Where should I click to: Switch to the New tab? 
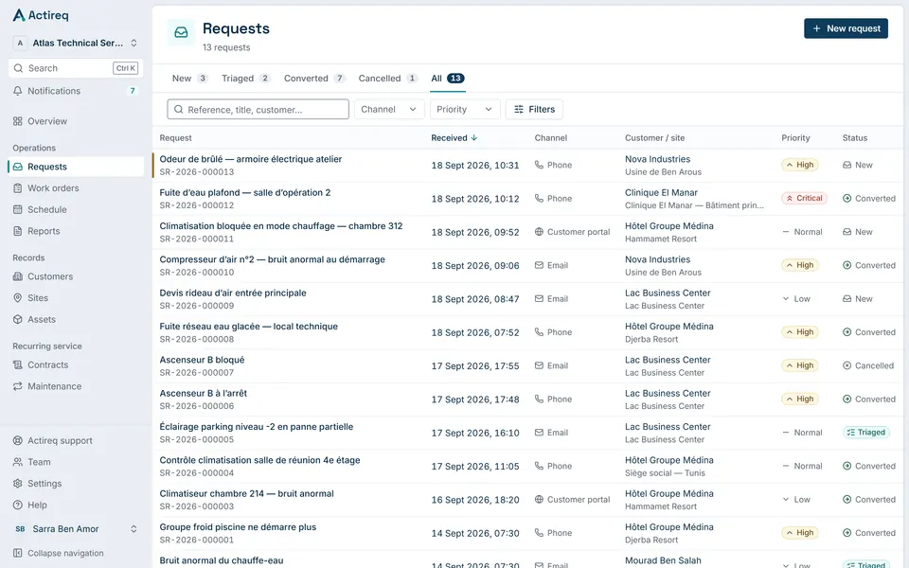(x=190, y=79)
